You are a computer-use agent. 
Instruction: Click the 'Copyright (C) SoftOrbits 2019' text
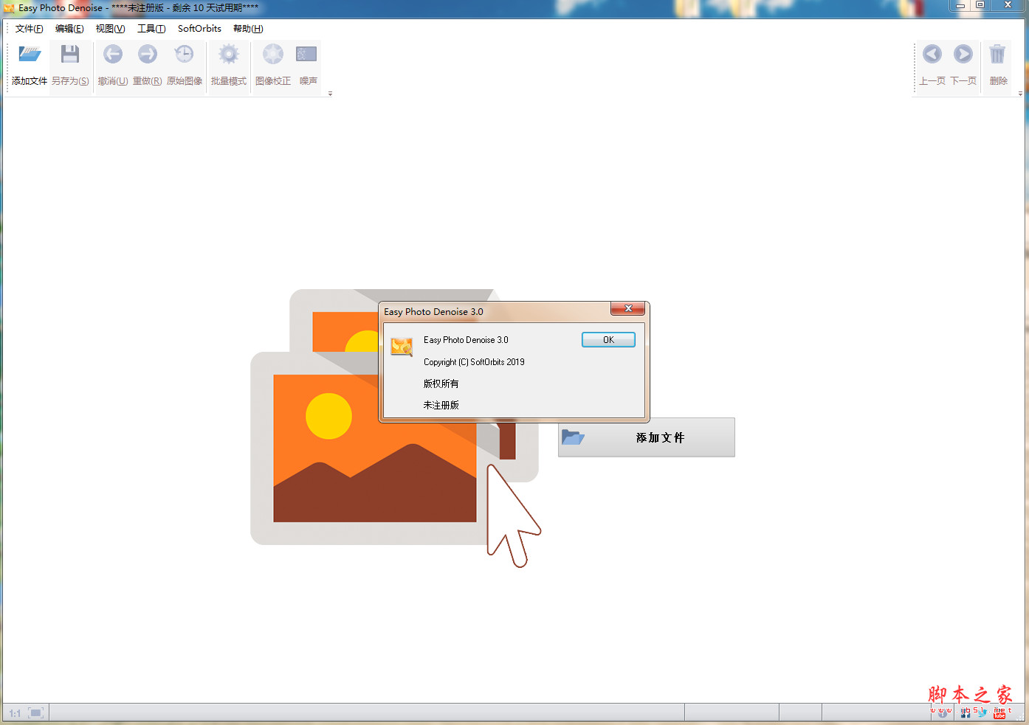474,362
